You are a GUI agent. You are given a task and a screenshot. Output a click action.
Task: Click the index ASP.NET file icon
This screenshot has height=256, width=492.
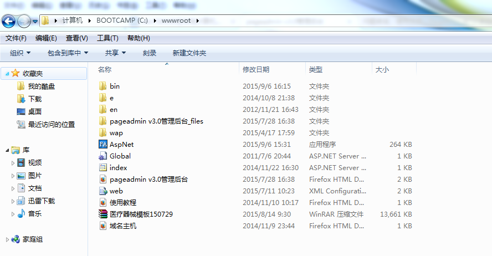[102, 168]
